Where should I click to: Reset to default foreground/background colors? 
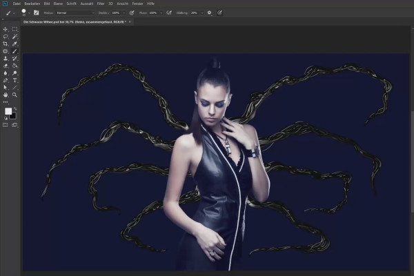6,118
